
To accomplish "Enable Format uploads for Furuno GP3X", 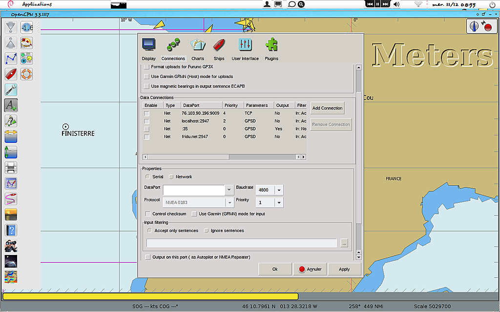I will click(146, 67).
